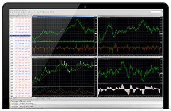Switch to the Symbols tab under Market Watch

coord(12,98)
